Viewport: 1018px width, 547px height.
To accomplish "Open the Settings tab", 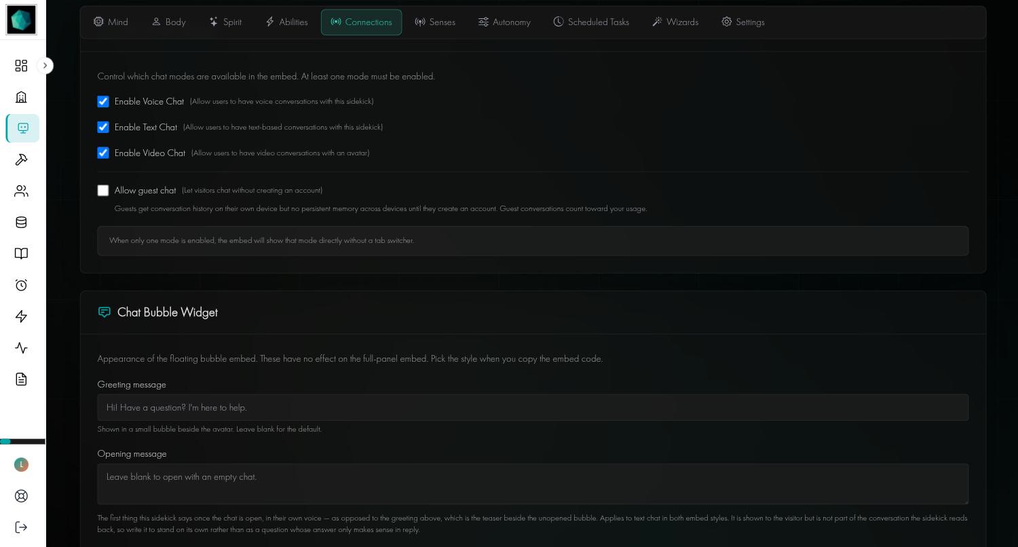I will 743,22.
